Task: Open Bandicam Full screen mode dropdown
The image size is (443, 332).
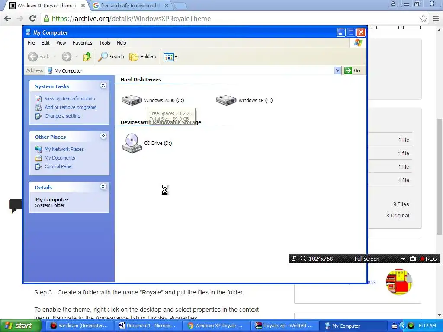Action: (x=403, y=259)
